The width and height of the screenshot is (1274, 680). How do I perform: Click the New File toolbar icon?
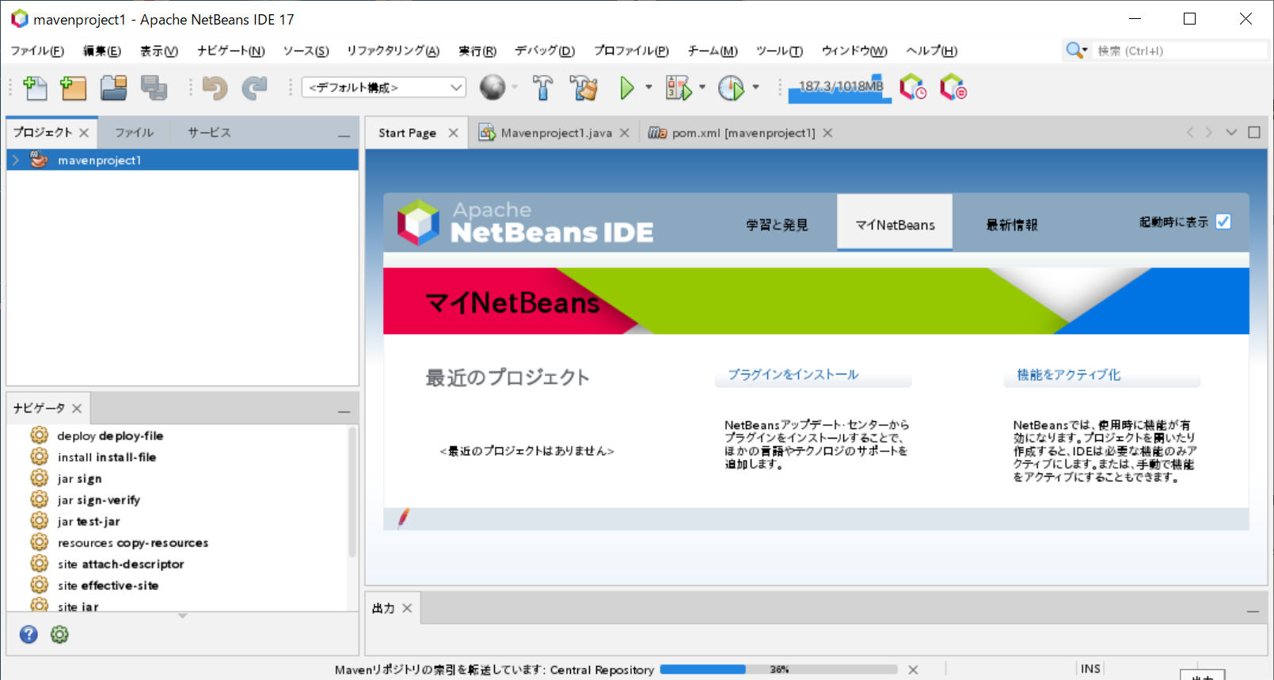click(35, 88)
